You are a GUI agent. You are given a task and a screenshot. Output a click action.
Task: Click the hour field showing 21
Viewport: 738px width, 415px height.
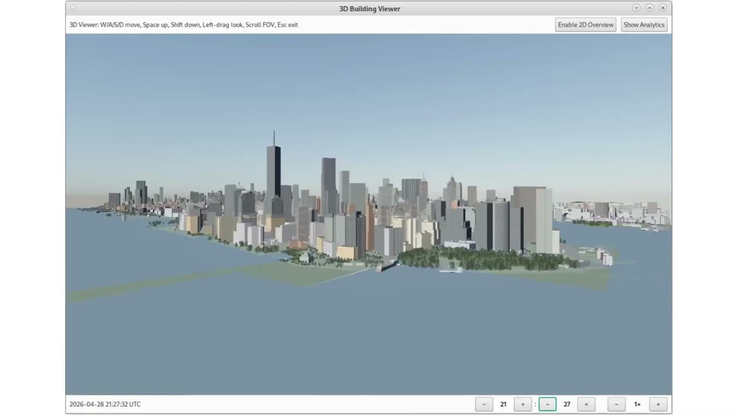503,404
